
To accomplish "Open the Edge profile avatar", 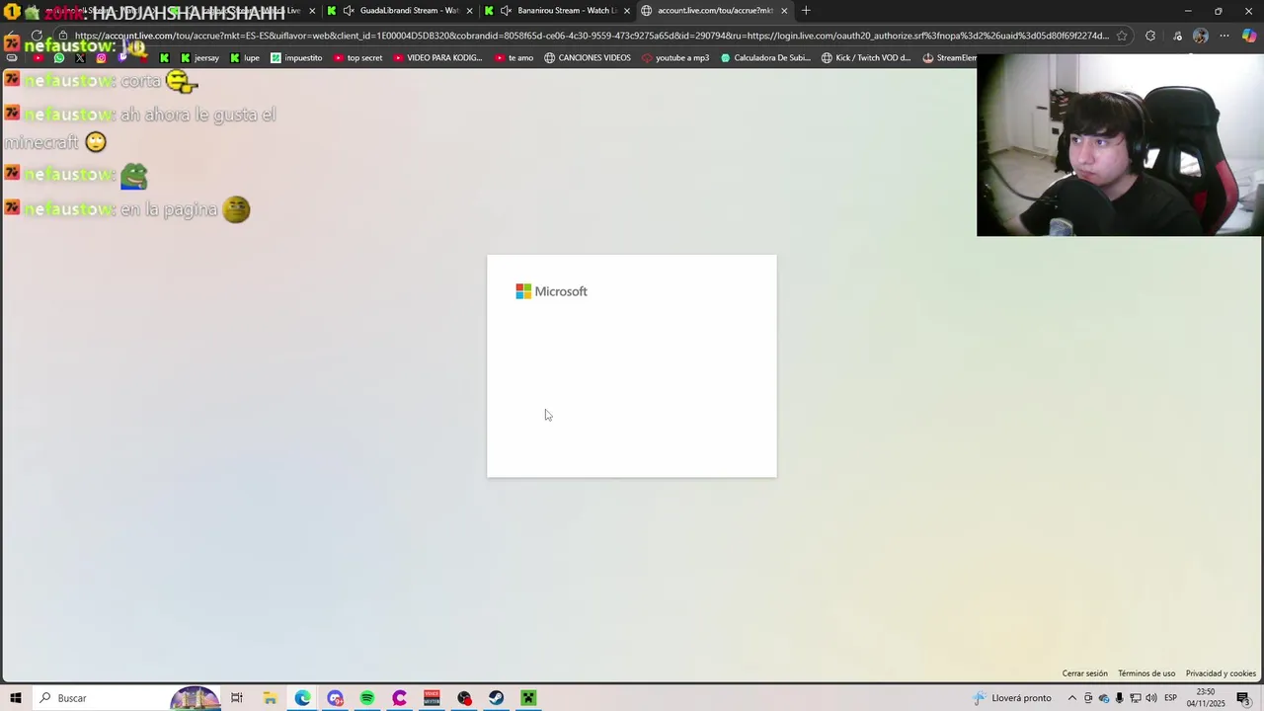I will click(x=1200, y=36).
